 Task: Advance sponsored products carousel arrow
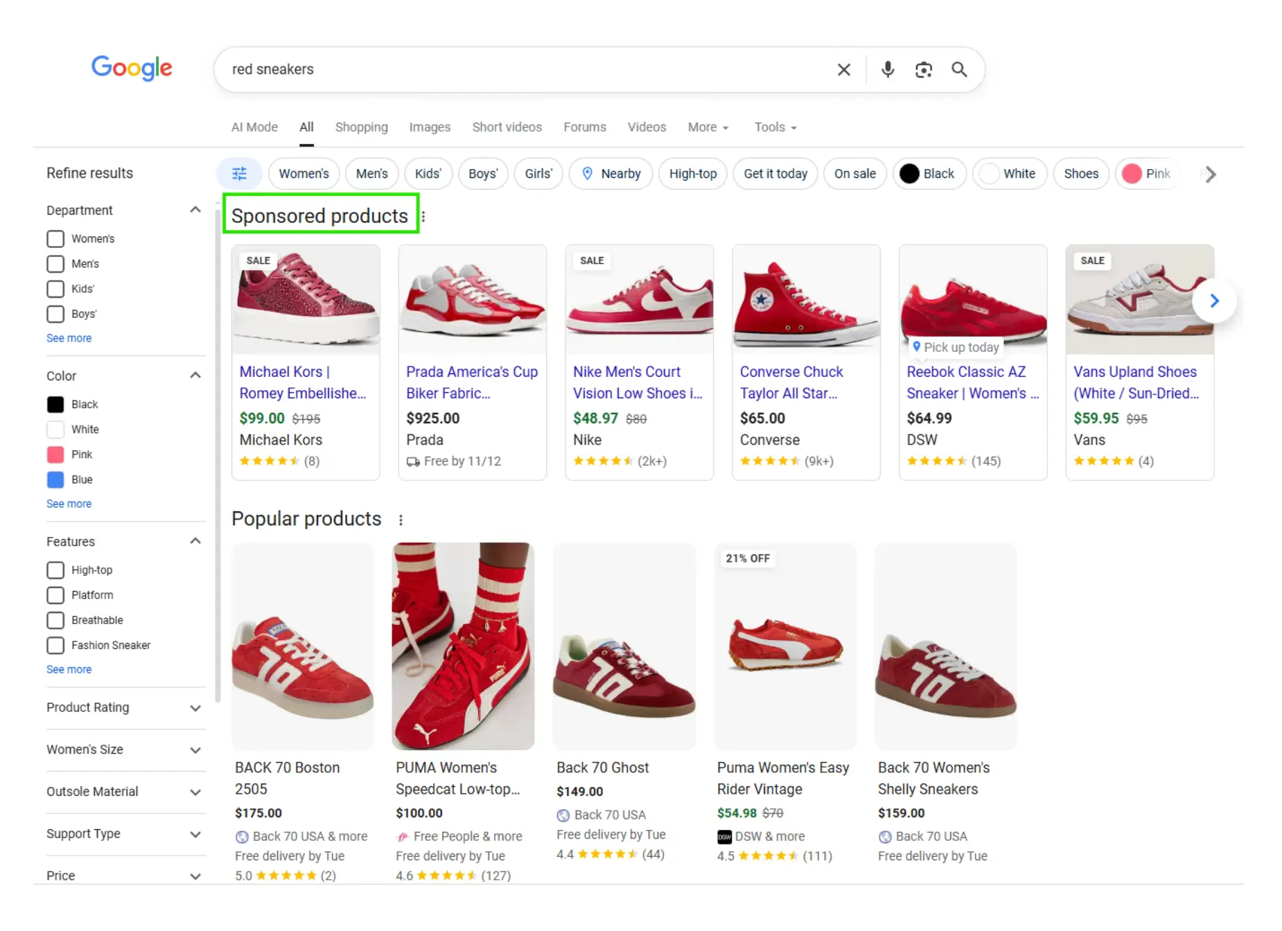pyautogui.click(x=1214, y=301)
